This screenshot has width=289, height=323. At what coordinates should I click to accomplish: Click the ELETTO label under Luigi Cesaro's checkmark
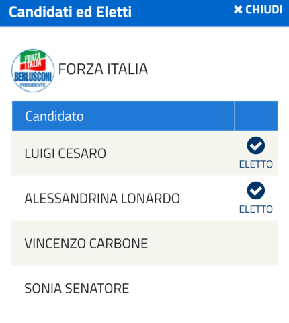(256, 164)
